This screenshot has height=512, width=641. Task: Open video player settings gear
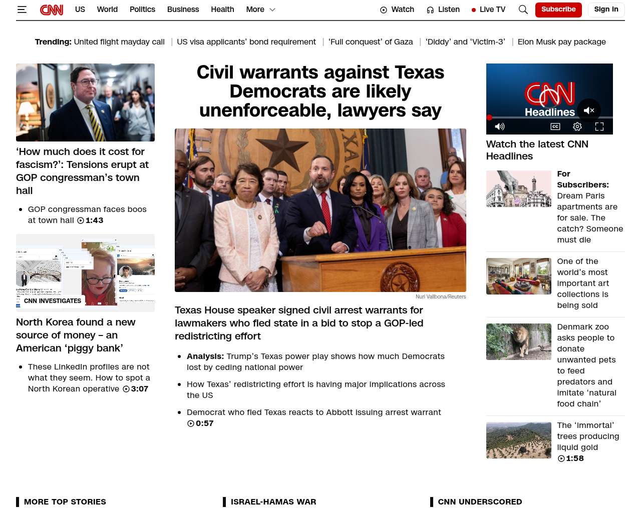pos(577,126)
